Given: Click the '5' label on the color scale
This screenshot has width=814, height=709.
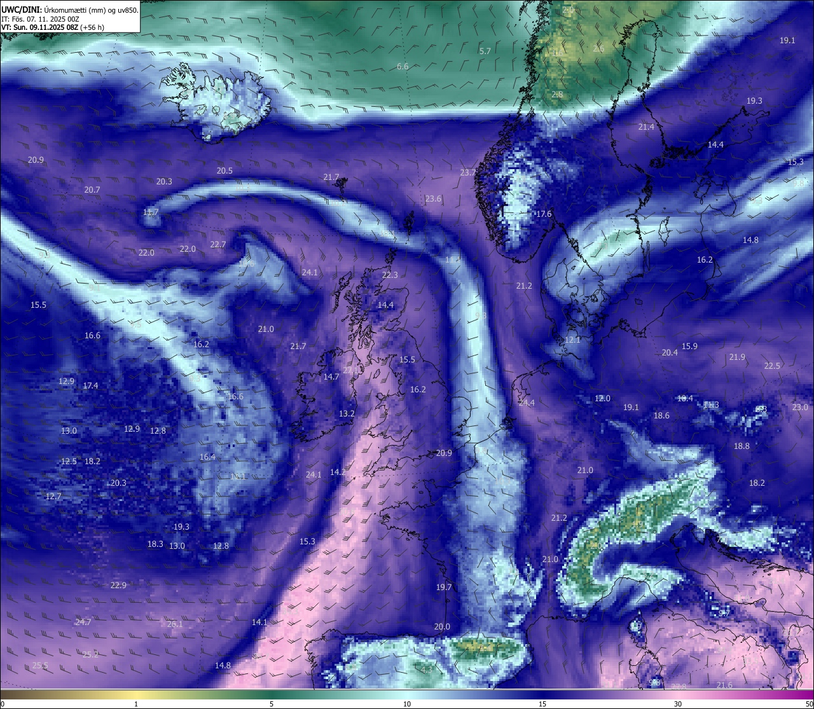Looking at the screenshot, I should coord(272,704).
